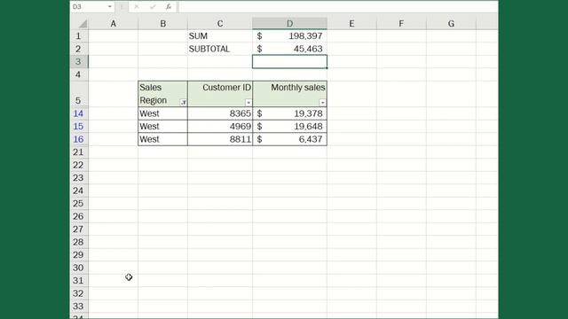
Task: Select filtered row 14 header
Action: 79,113
